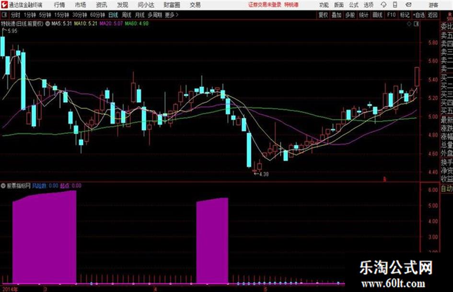Click the customer service headset icon
The image size is (453, 292).
pyautogui.click(x=383, y=5)
